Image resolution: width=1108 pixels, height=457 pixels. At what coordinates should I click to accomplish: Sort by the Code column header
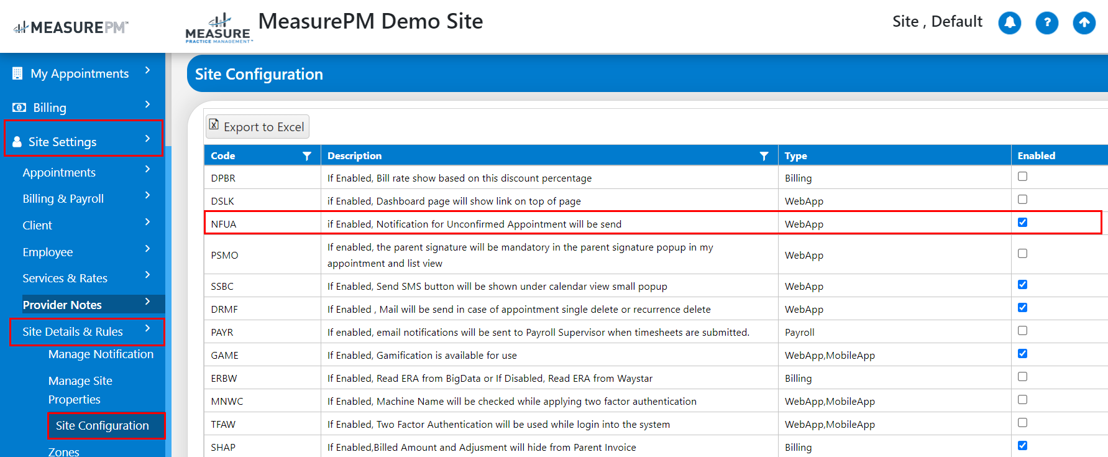tap(223, 156)
